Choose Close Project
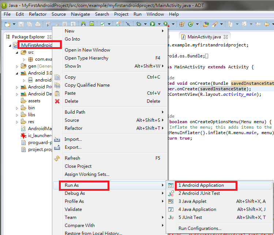The width and height of the screenshot is (274, 235). (110, 166)
